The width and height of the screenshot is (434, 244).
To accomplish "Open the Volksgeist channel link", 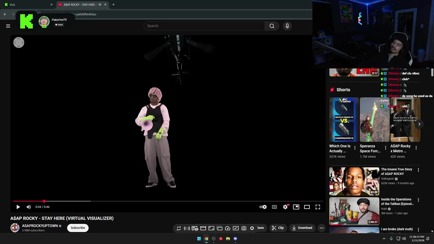I will [x=387, y=179].
